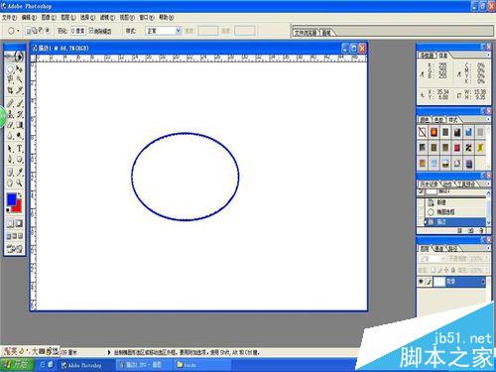This screenshot has width=496, height=372.
Task: Select the Zoom tool
Action: pyautogui.click(x=20, y=183)
